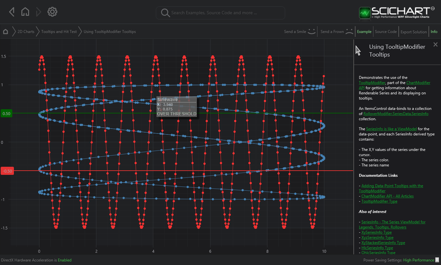
Task: Switch to the Example tab
Action: 364,32
